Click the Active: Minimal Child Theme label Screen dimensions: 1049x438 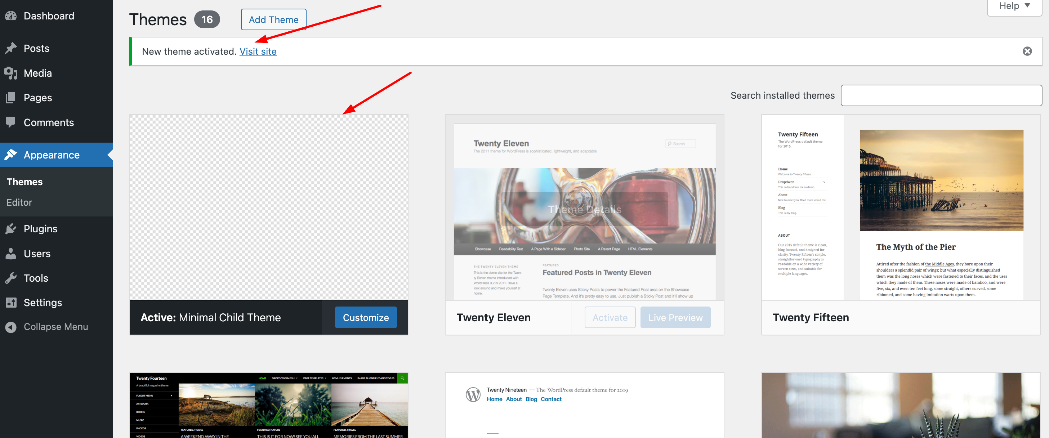click(x=210, y=317)
